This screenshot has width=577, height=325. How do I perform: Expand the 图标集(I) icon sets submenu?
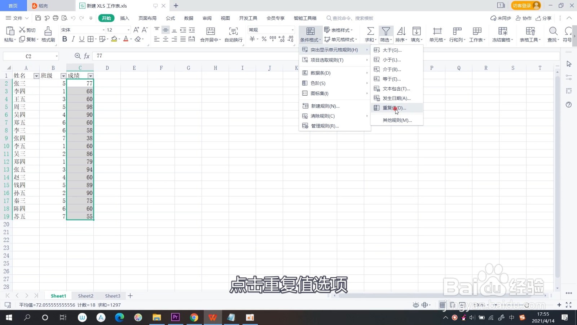click(335, 93)
